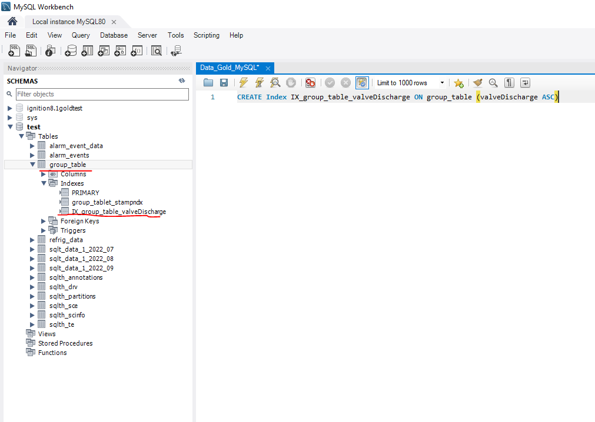Create a new SQL tab icon
This screenshot has height=422, width=595.
pyautogui.click(x=14, y=51)
